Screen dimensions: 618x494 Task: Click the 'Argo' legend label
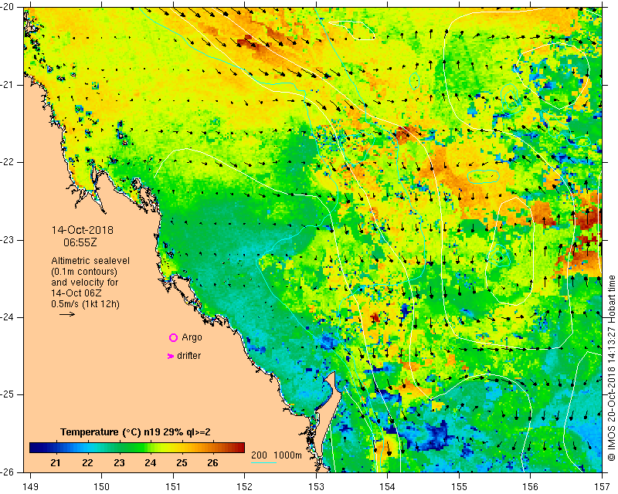(x=192, y=337)
